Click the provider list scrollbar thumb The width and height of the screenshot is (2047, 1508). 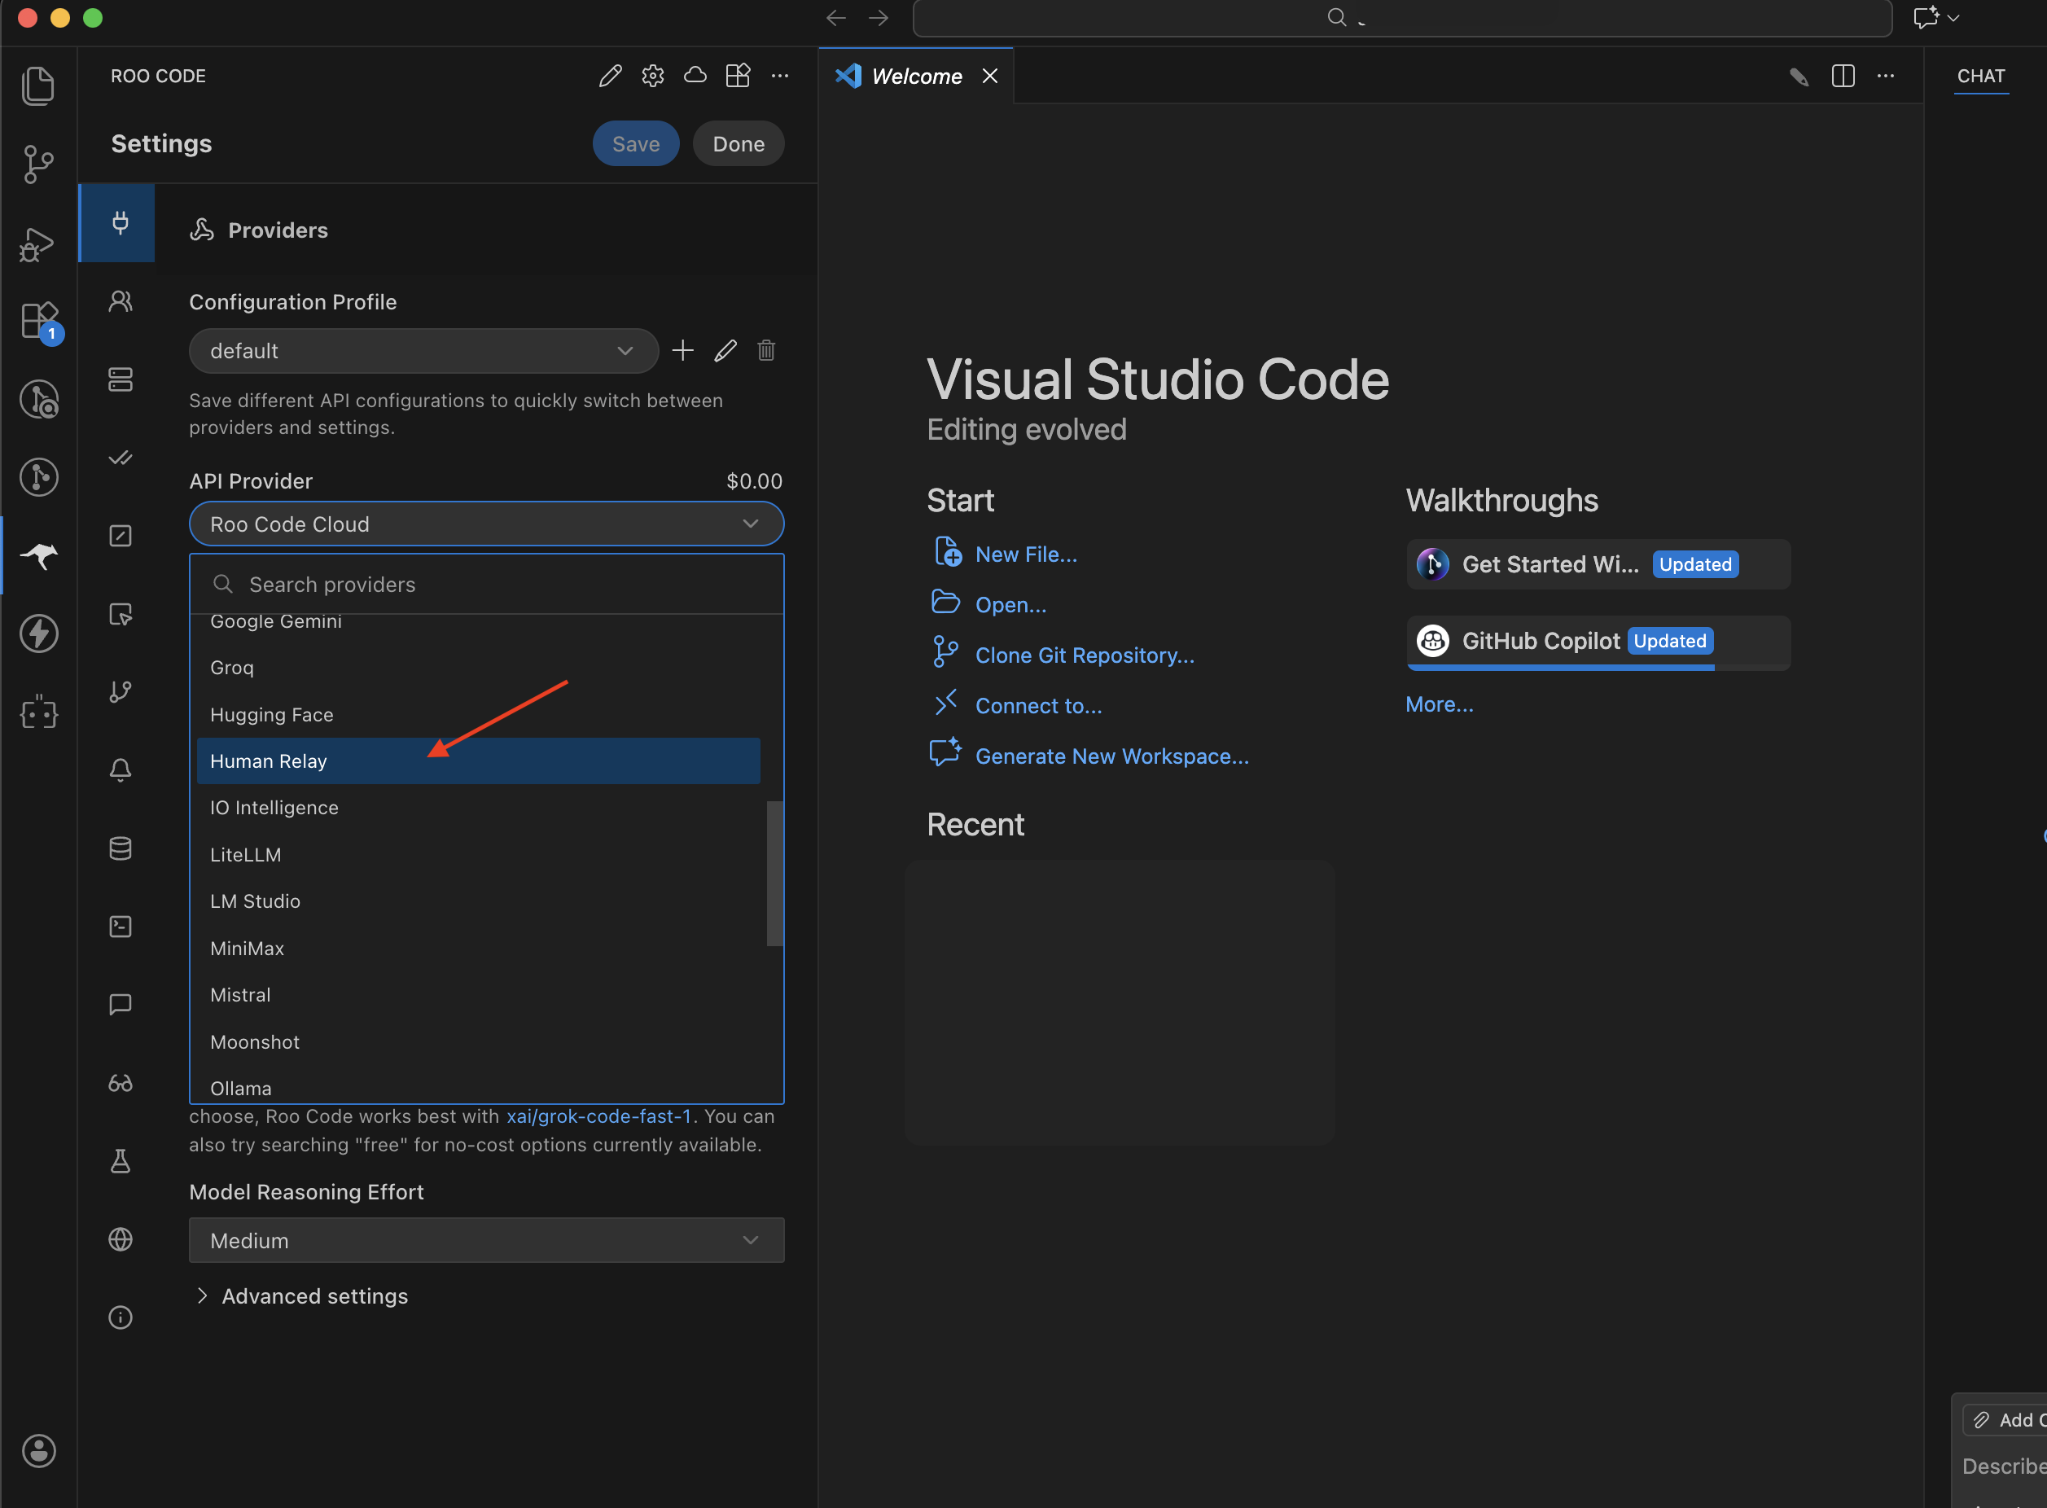775,874
